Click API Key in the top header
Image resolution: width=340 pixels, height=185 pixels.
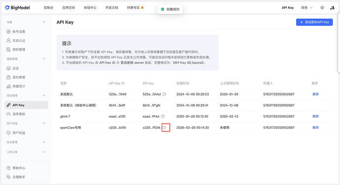click(x=288, y=7)
